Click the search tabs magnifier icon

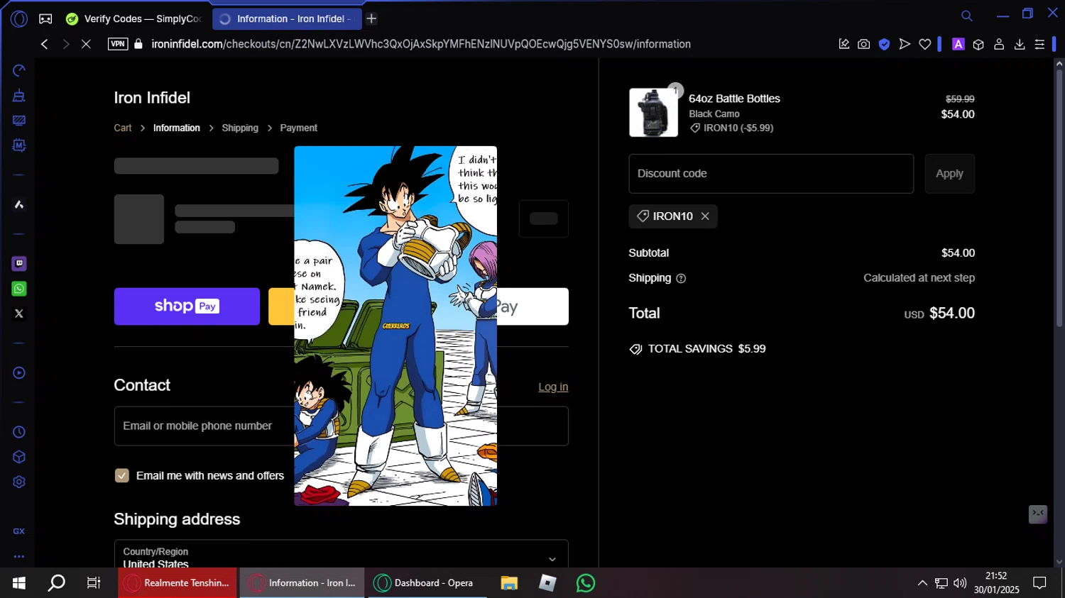pyautogui.click(x=966, y=16)
